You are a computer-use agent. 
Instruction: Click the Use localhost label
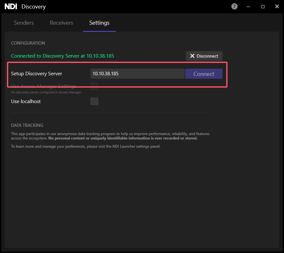(x=26, y=102)
